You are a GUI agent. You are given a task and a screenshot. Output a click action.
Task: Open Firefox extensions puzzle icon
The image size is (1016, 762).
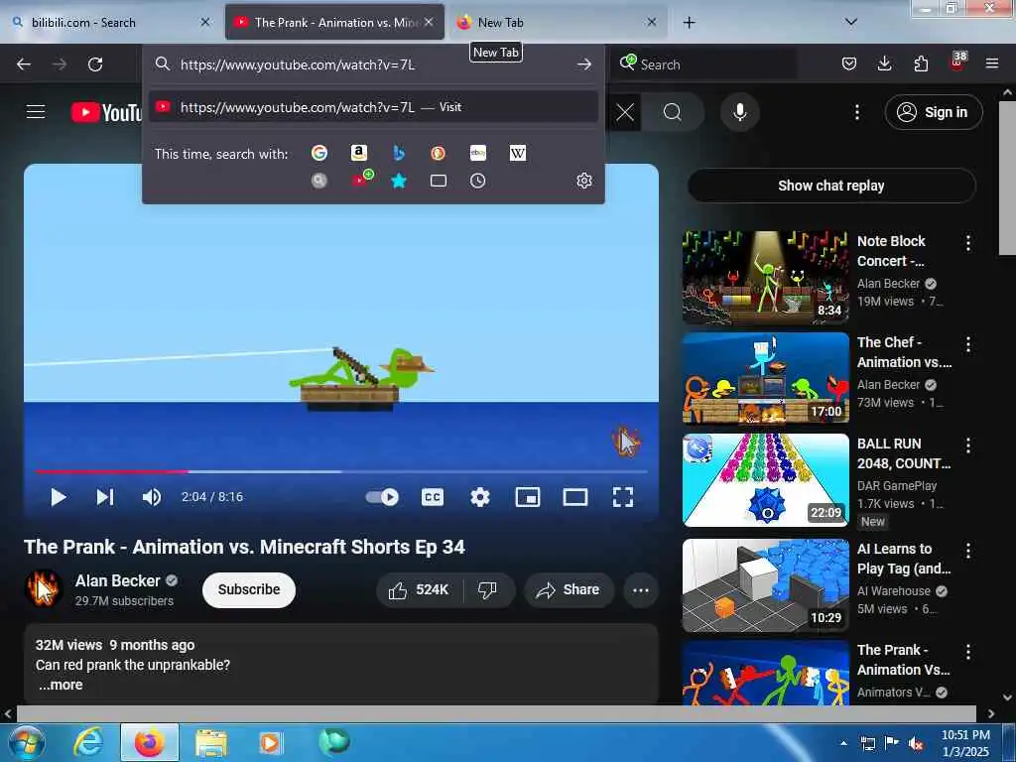[x=921, y=63]
